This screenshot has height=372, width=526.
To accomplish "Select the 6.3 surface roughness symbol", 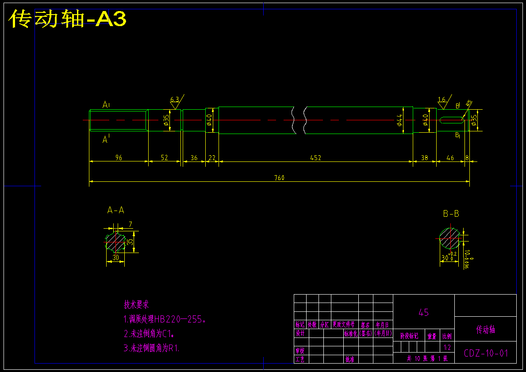I will click(x=177, y=102).
